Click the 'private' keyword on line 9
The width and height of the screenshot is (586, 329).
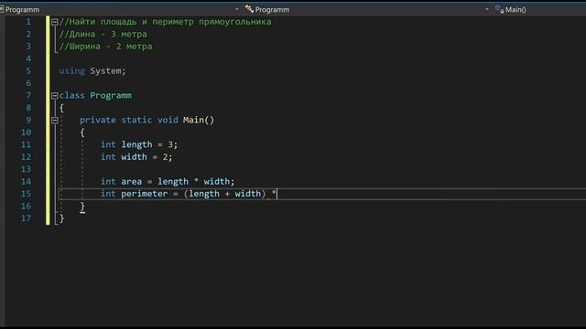pos(98,120)
